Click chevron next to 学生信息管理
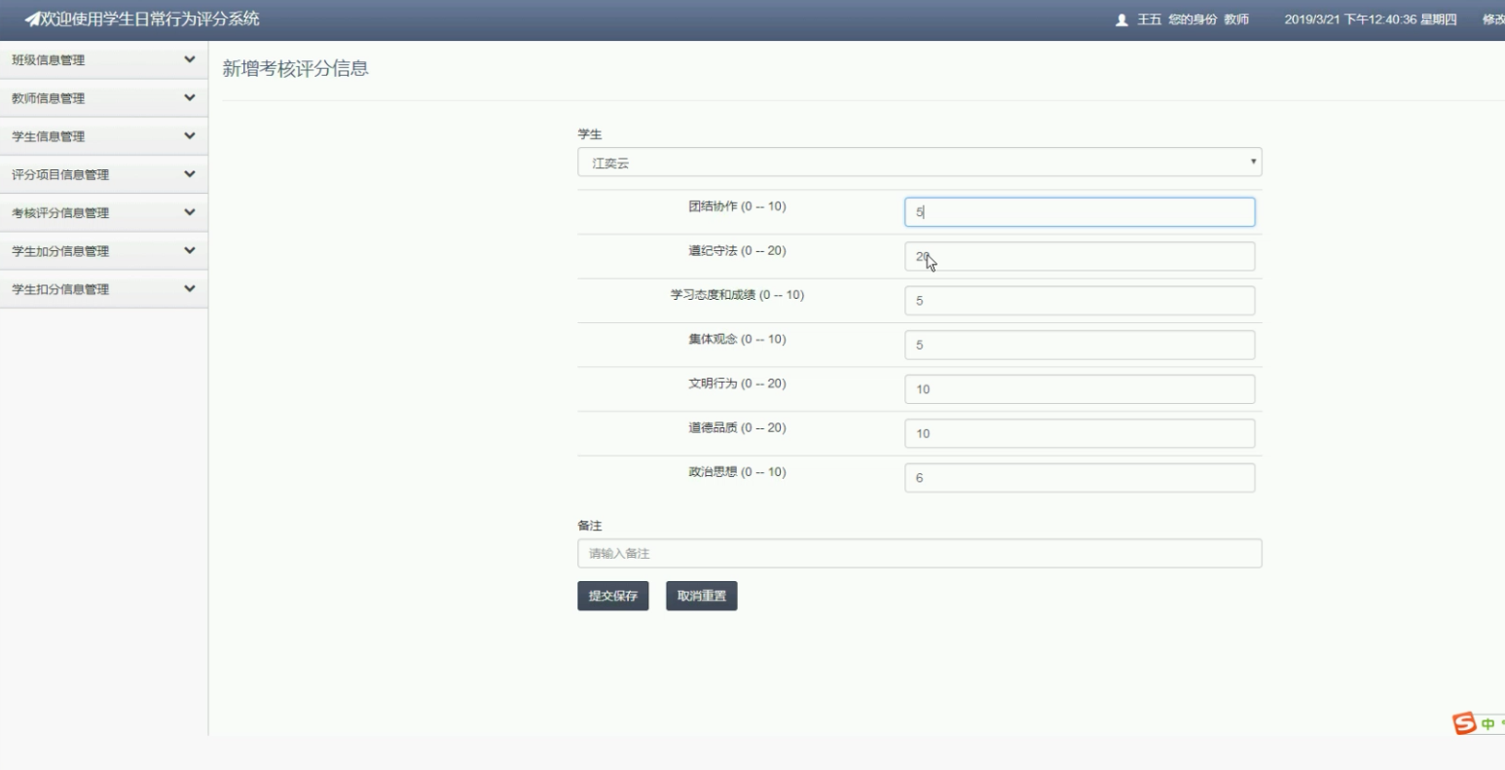Image resolution: width=1505 pixels, height=770 pixels. pos(189,135)
